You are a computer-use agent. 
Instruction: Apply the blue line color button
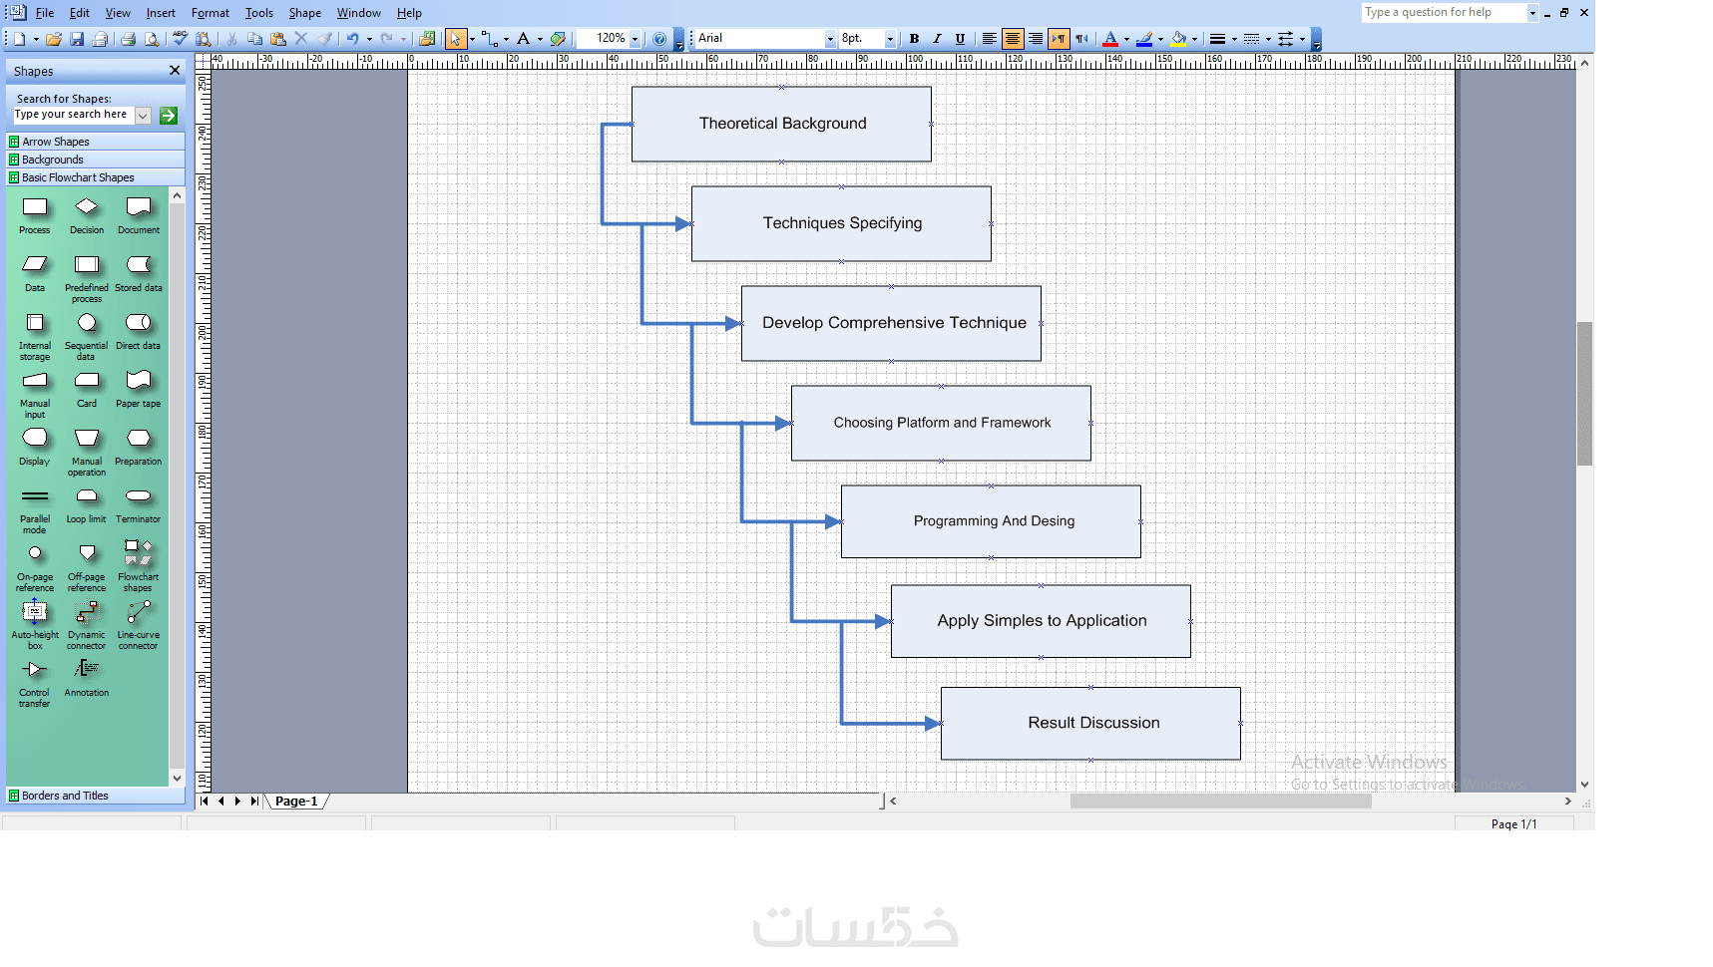point(1144,39)
